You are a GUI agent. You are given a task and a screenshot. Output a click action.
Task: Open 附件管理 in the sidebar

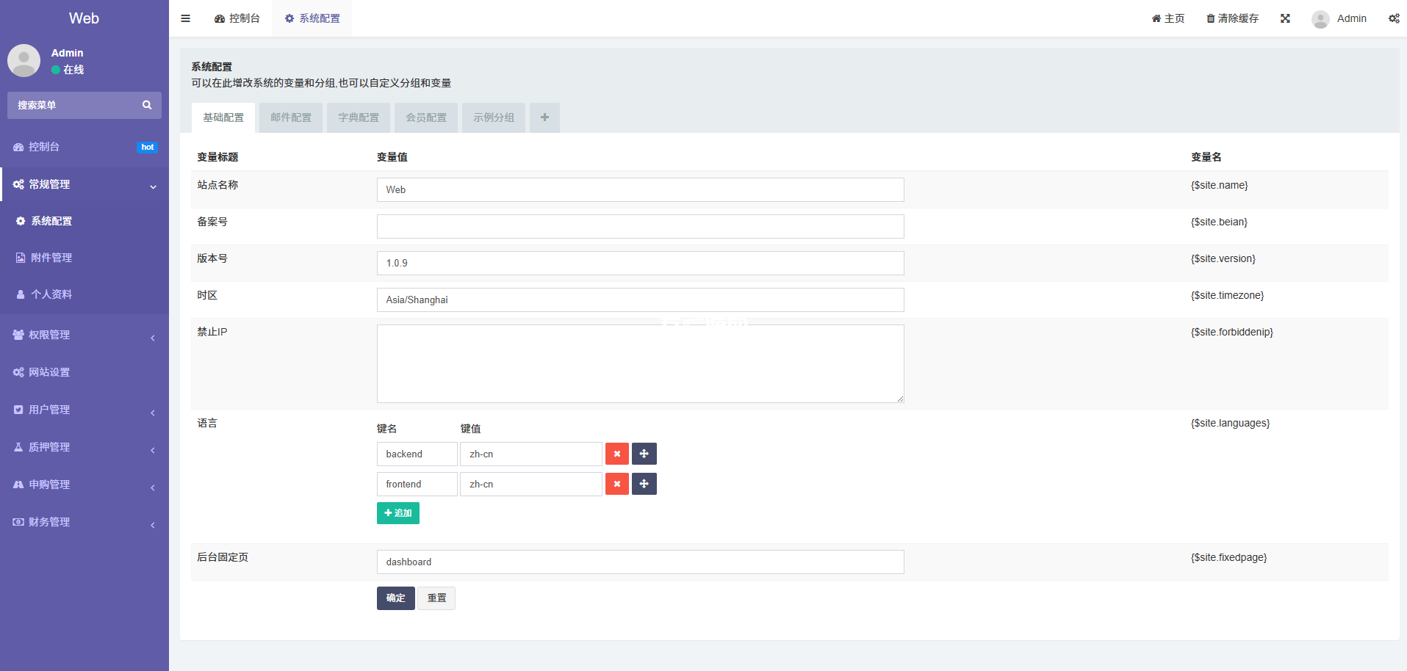point(51,258)
